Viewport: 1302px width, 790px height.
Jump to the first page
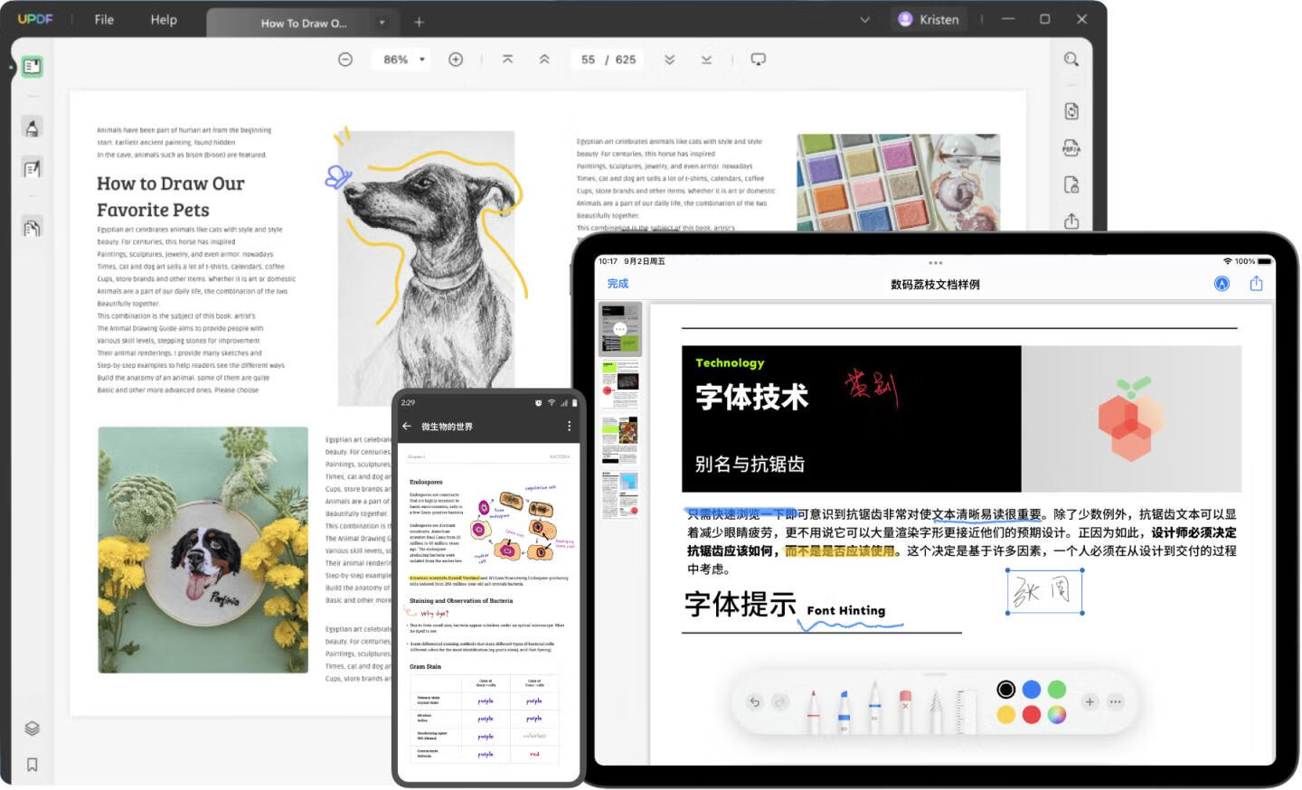[x=507, y=60]
